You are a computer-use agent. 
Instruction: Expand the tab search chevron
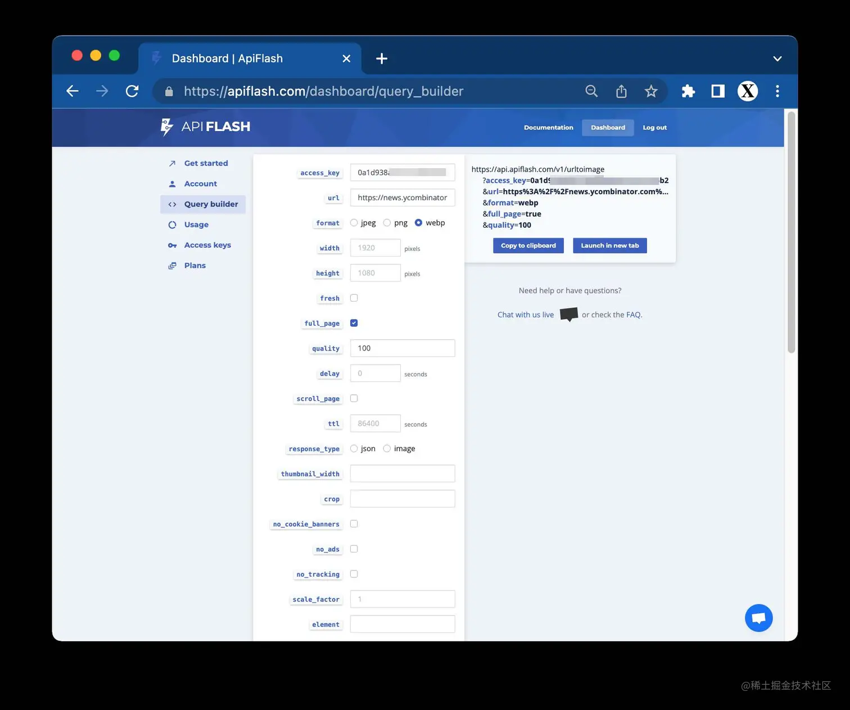(x=777, y=58)
